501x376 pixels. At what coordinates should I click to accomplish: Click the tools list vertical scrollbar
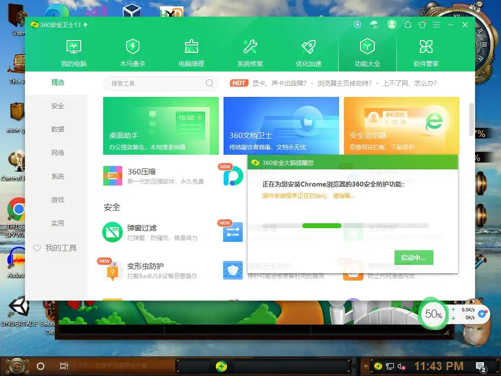(472, 119)
